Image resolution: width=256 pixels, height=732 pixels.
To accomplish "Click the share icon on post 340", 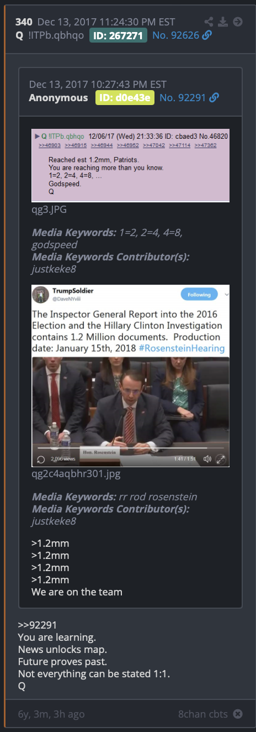I will 209,22.
